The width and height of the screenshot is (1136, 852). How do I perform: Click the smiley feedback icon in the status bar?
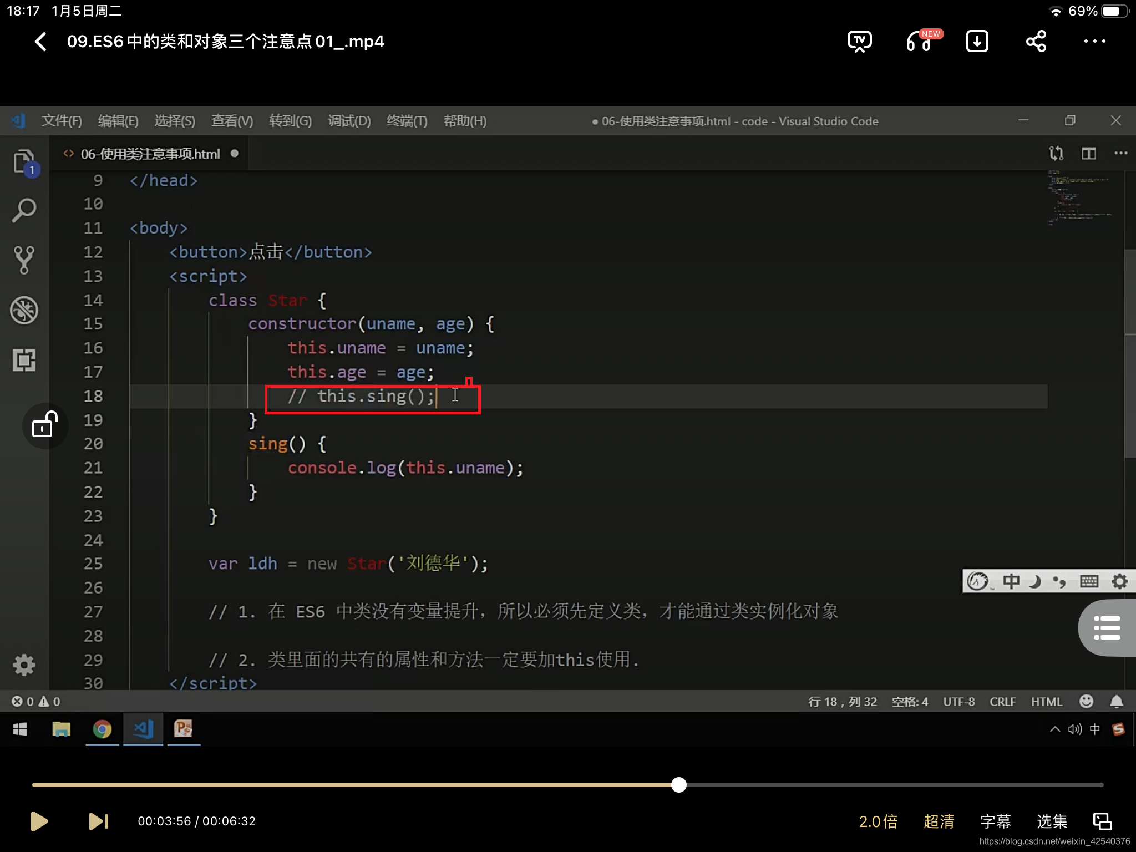pos(1087,702)
